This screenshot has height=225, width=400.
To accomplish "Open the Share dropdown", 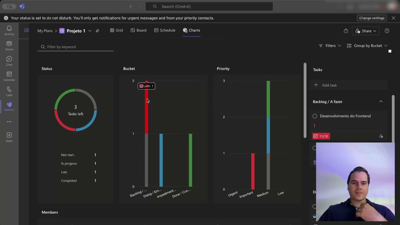I will (x=366, y=31).
